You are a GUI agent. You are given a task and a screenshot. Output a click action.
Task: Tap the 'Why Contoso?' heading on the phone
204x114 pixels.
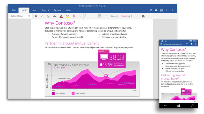tap(173, 49)
